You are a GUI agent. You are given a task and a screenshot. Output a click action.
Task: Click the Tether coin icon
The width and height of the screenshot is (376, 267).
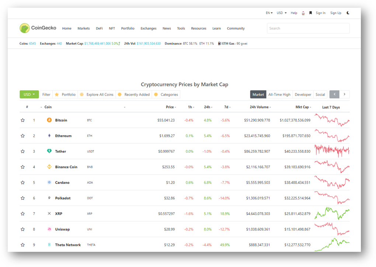tap(49, 151)
